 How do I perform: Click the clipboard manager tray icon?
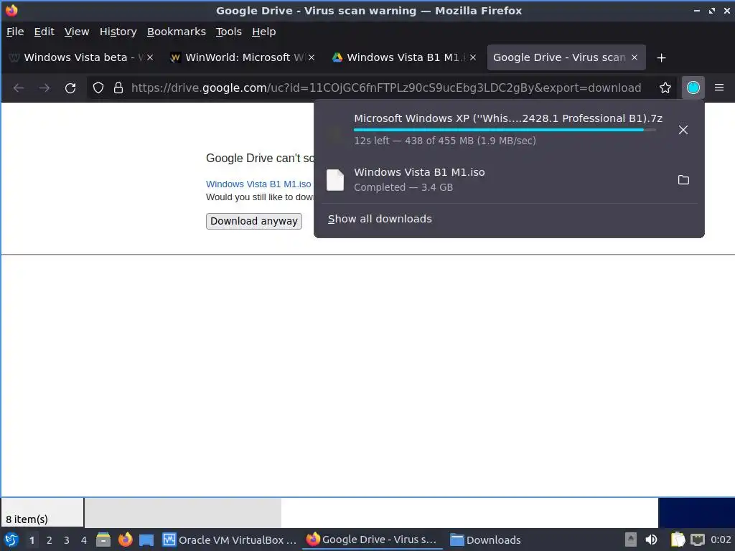coord(678,540)
